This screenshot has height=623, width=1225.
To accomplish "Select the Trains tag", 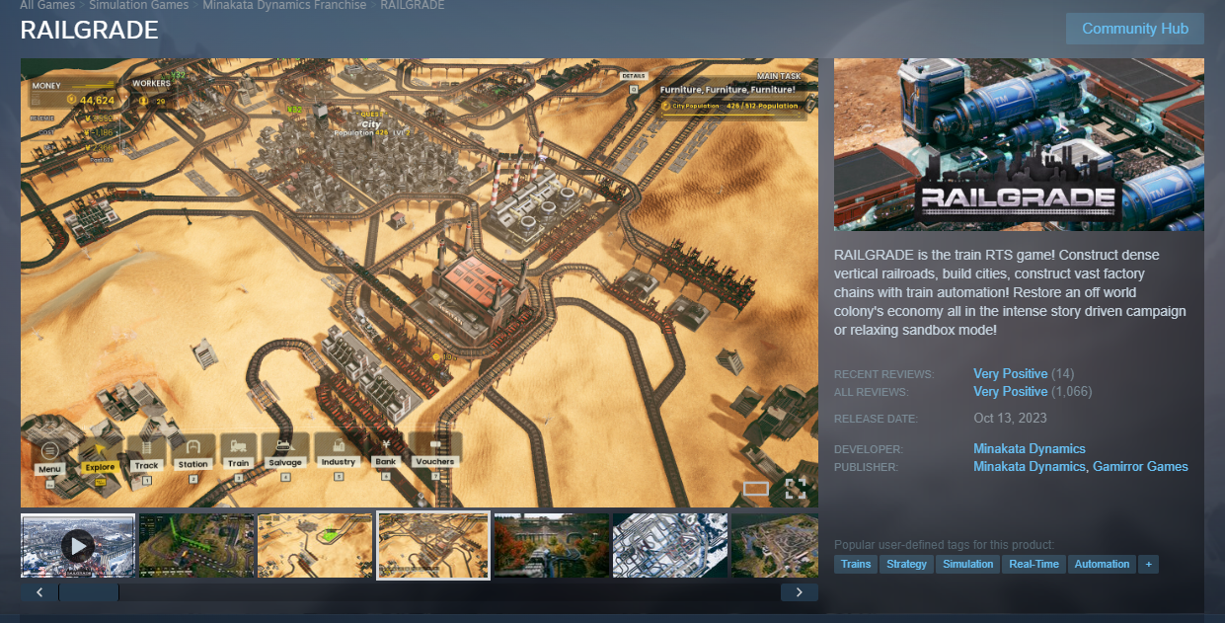I will (x=856, y=564).
